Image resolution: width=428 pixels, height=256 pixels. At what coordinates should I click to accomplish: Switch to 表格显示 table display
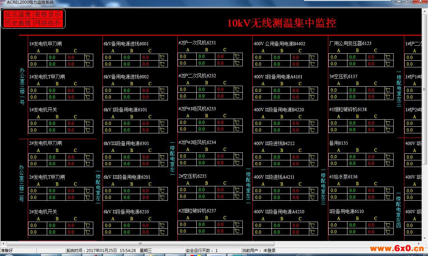pyautogui.click(x=47, y=14)
